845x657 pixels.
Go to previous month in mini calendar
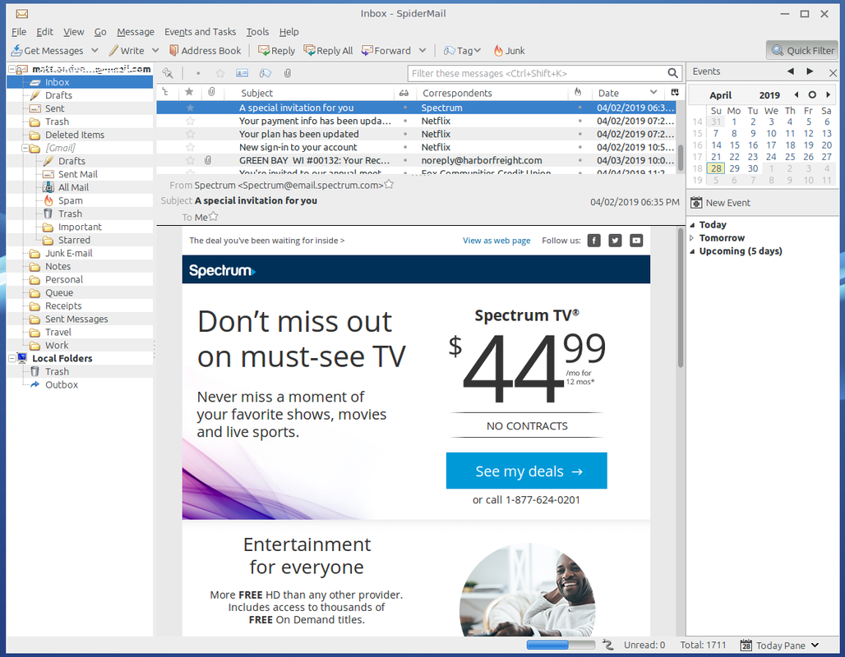[797, 94]
